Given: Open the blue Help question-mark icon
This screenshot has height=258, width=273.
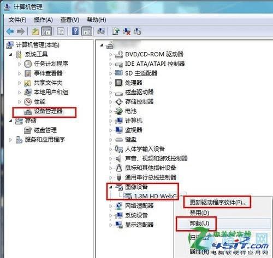Looking at the screenshot, I should [75, 31].
